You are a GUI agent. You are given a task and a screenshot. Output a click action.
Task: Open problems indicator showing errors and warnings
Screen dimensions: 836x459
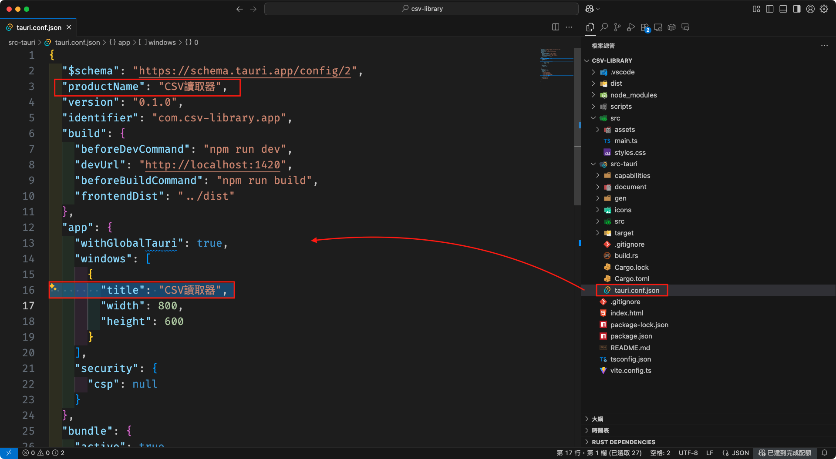(x=43, y=453)
